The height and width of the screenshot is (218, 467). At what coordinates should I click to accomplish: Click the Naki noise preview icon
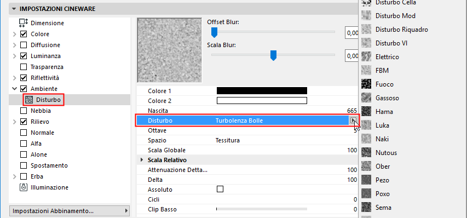[x=366, y=139]
